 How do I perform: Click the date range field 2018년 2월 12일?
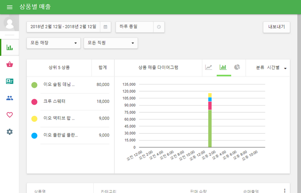pyautogui.click(x=63, y=27)
